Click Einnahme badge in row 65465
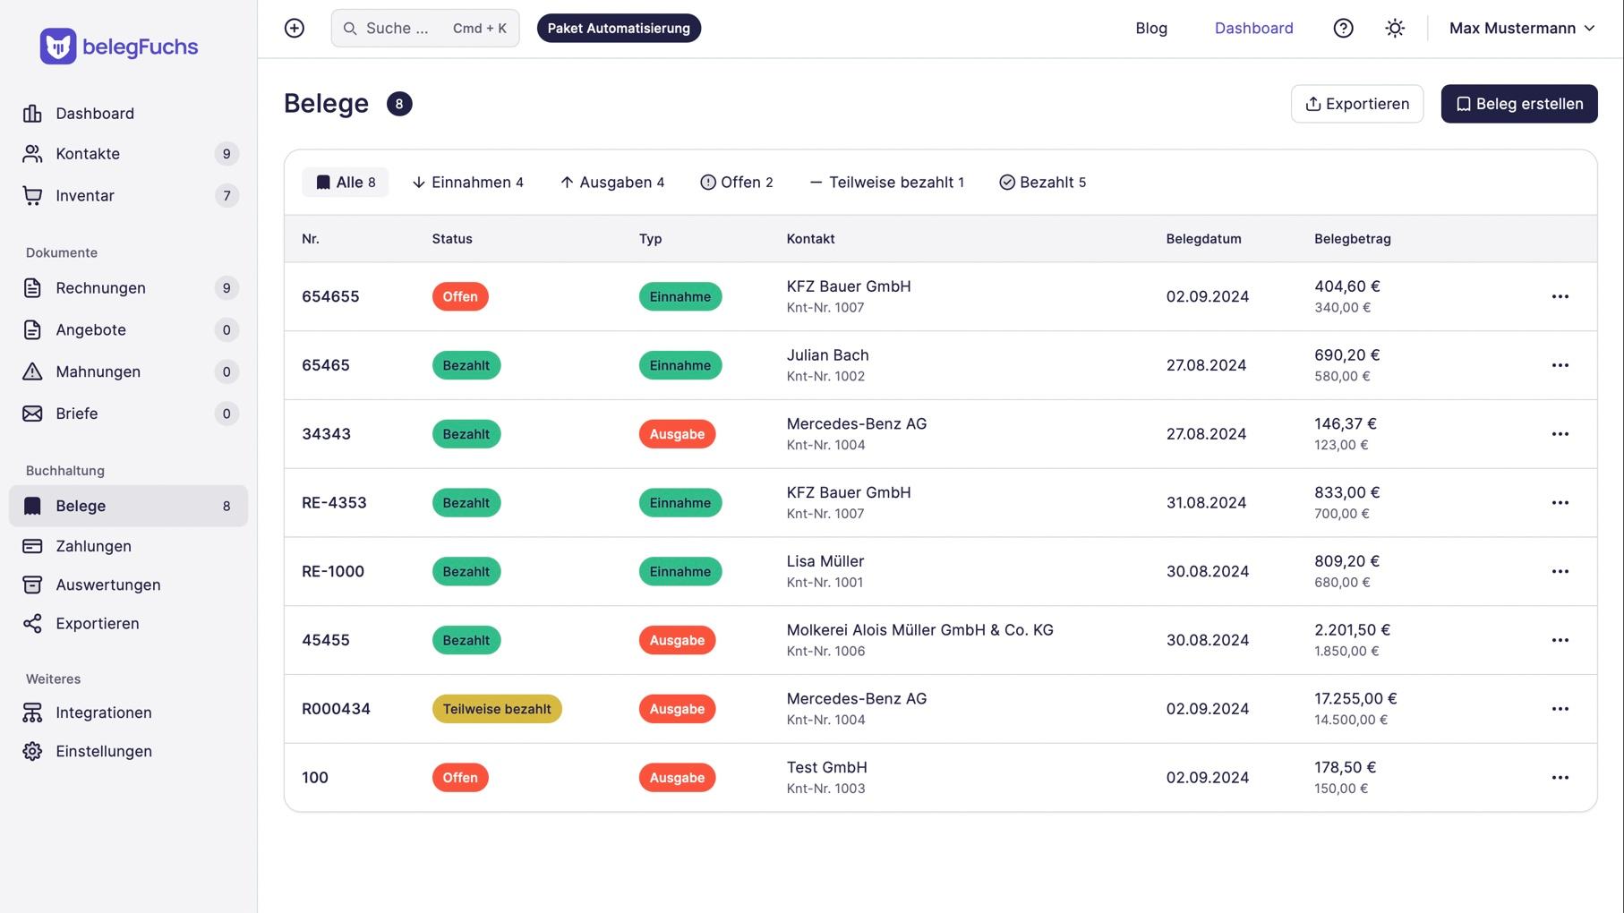 pyautogui.click(x=680, y=365)
